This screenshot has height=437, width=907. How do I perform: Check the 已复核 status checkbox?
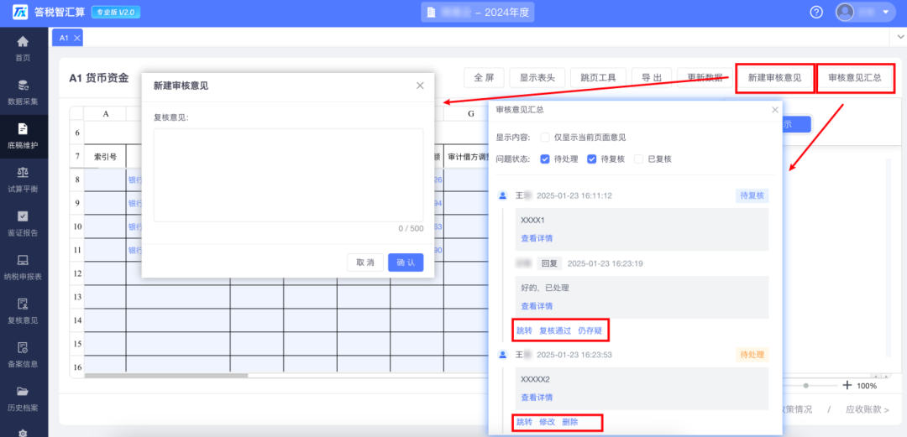pos(638,159)
